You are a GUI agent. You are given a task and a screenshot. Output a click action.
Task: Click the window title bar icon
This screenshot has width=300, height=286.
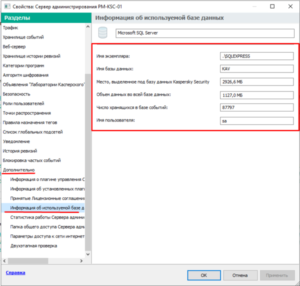[7, 6]
